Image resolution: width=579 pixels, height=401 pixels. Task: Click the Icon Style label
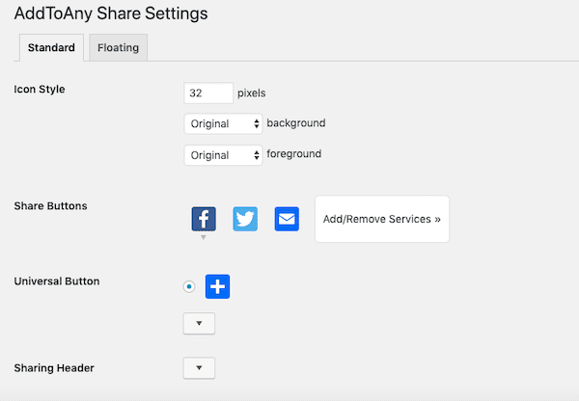click(x=40, y=90)
